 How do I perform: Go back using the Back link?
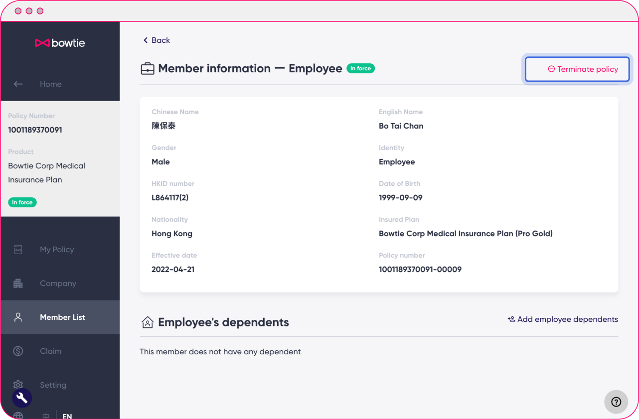pyautogui.click(x=157, y=40)
